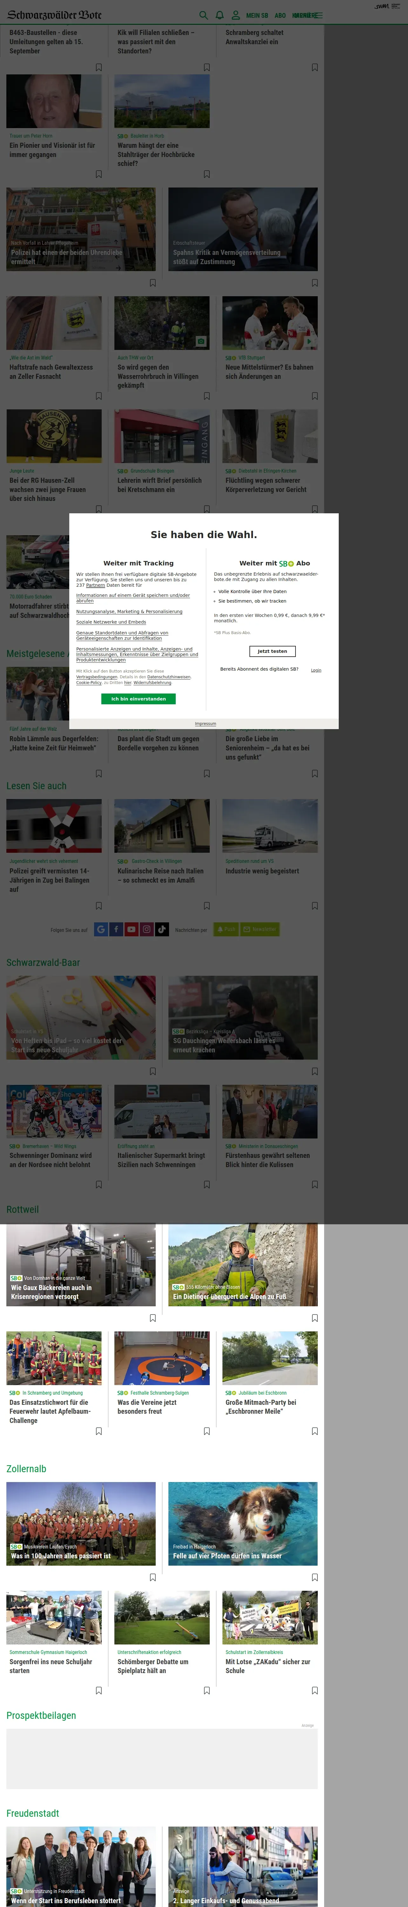Open Google News follow icon

click(x=101, y=929)
